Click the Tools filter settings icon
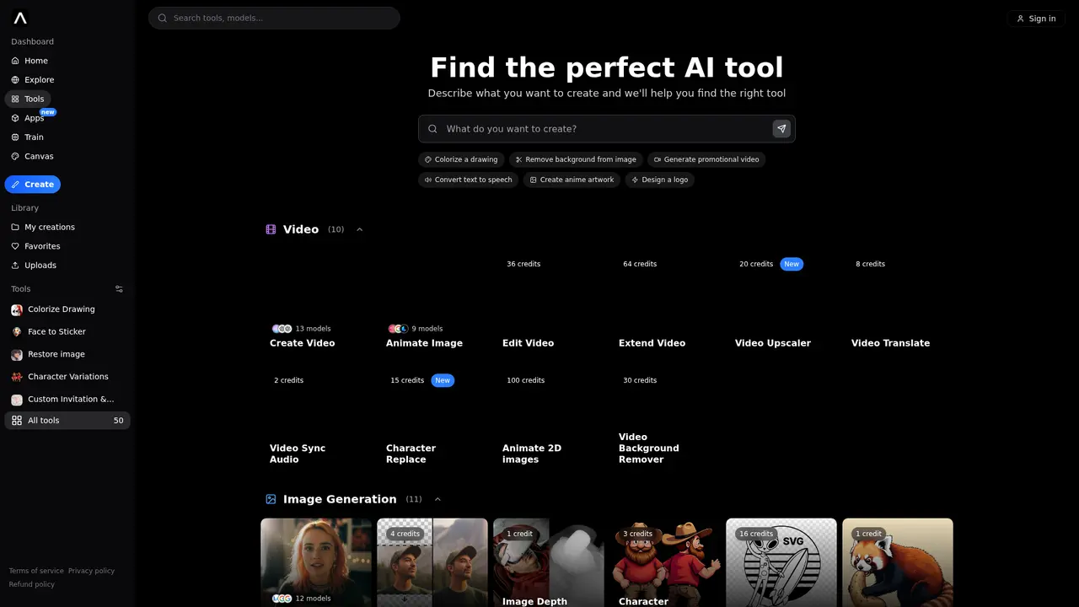 click(x=119, y=289)
